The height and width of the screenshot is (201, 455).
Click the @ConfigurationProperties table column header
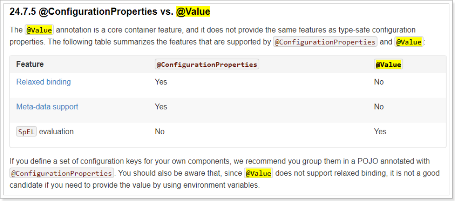(207, 65)
